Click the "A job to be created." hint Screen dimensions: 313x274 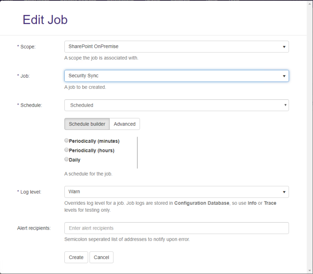point(85,88)
